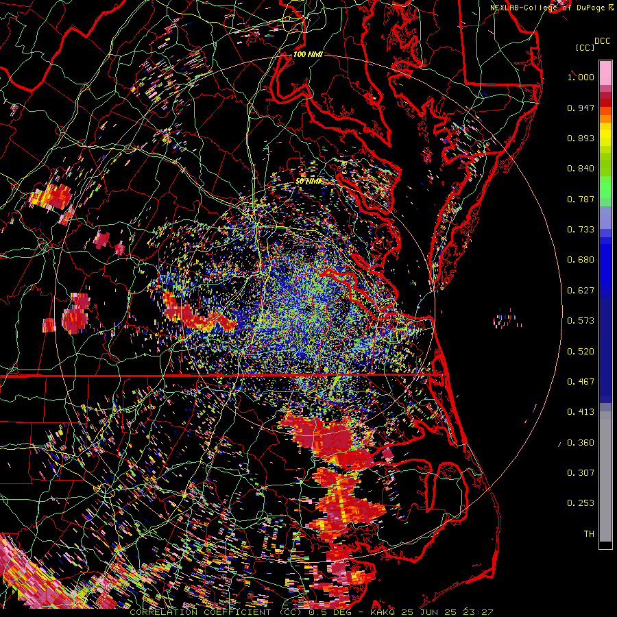Click the 0.360 scale value
This screenshot has height=617, width=617.
click(x=581, y=443)
